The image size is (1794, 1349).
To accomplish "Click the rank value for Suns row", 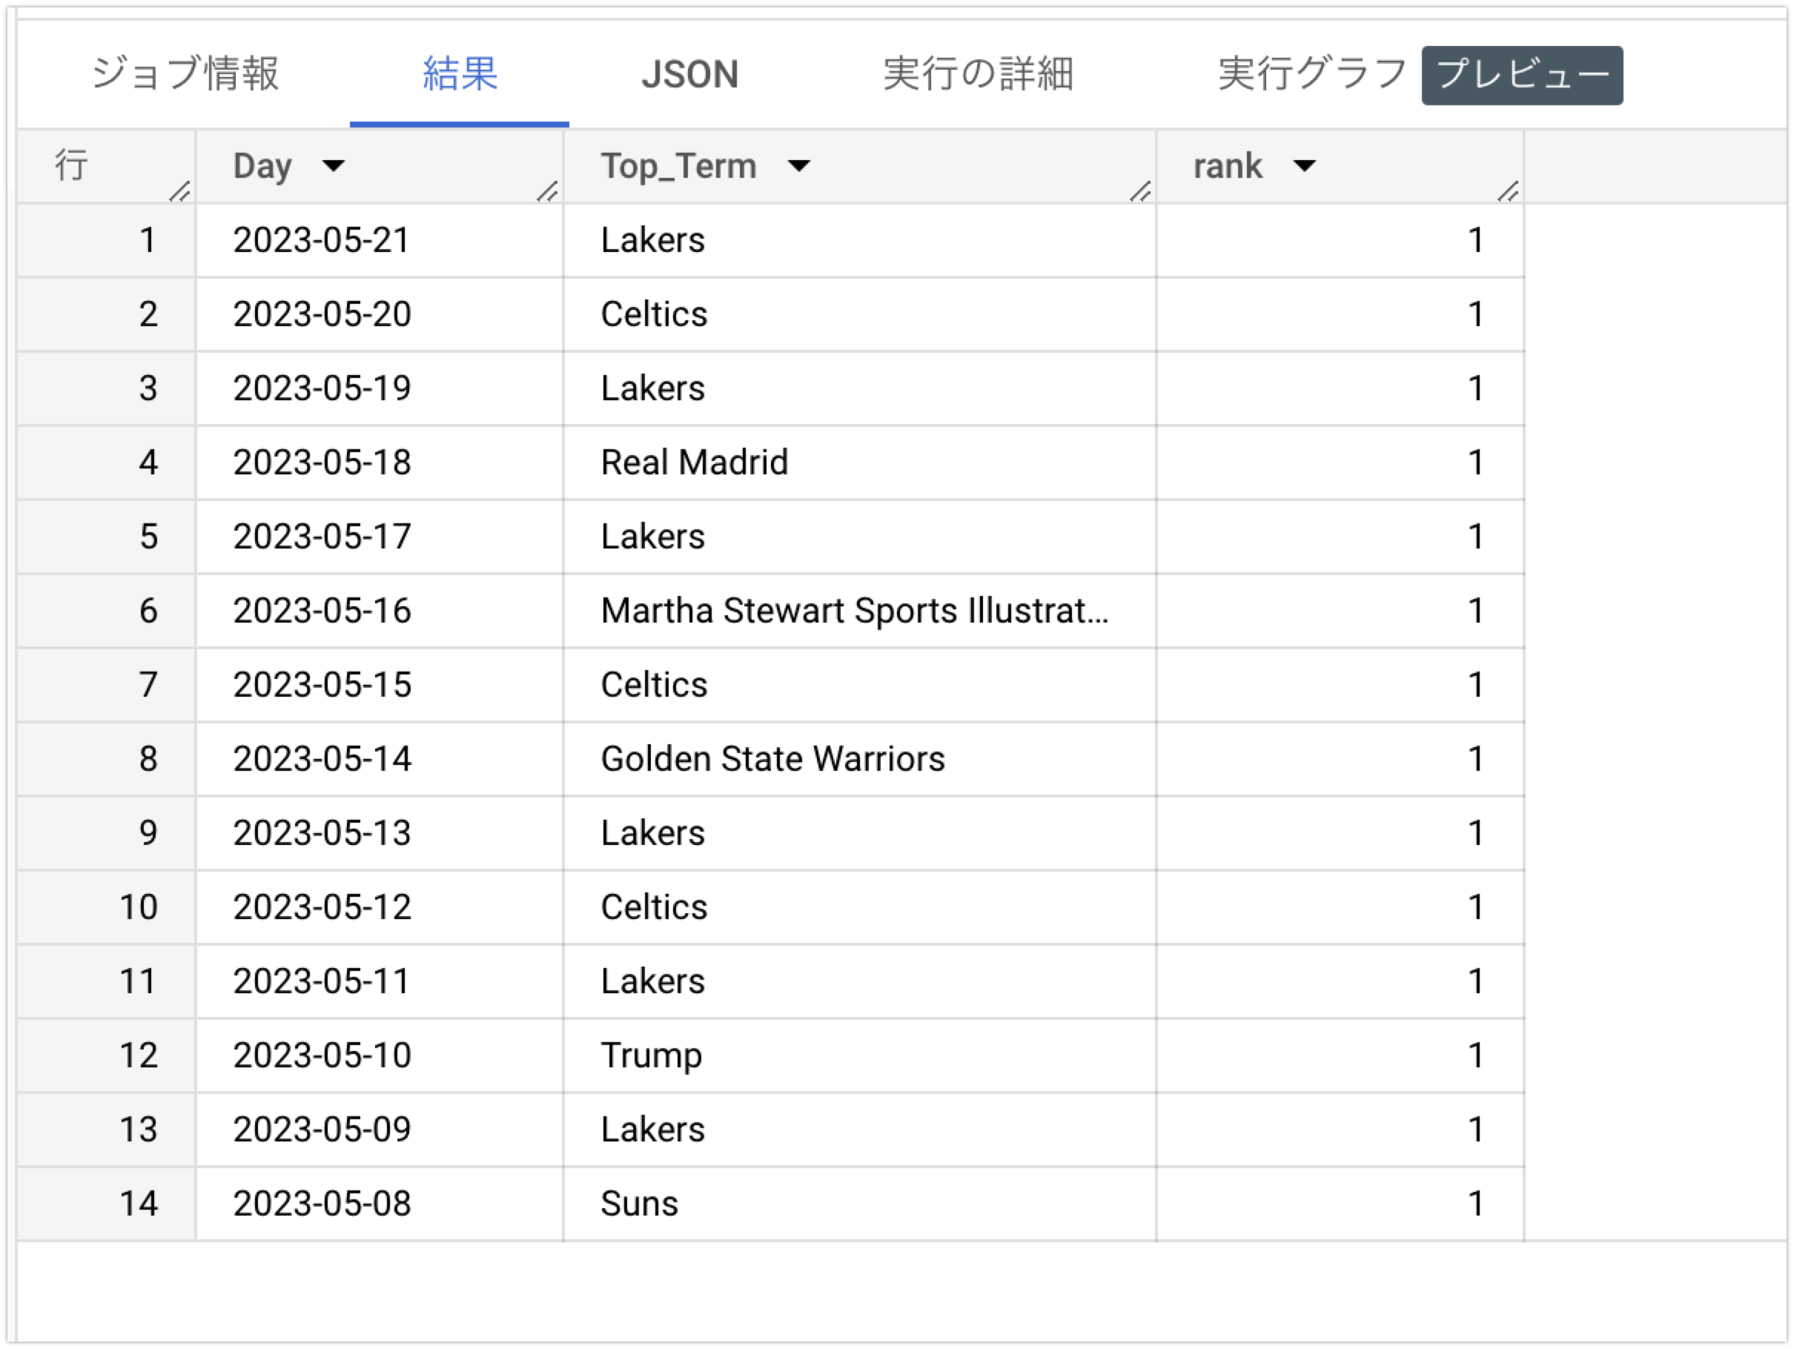I will [1476, 1204].
